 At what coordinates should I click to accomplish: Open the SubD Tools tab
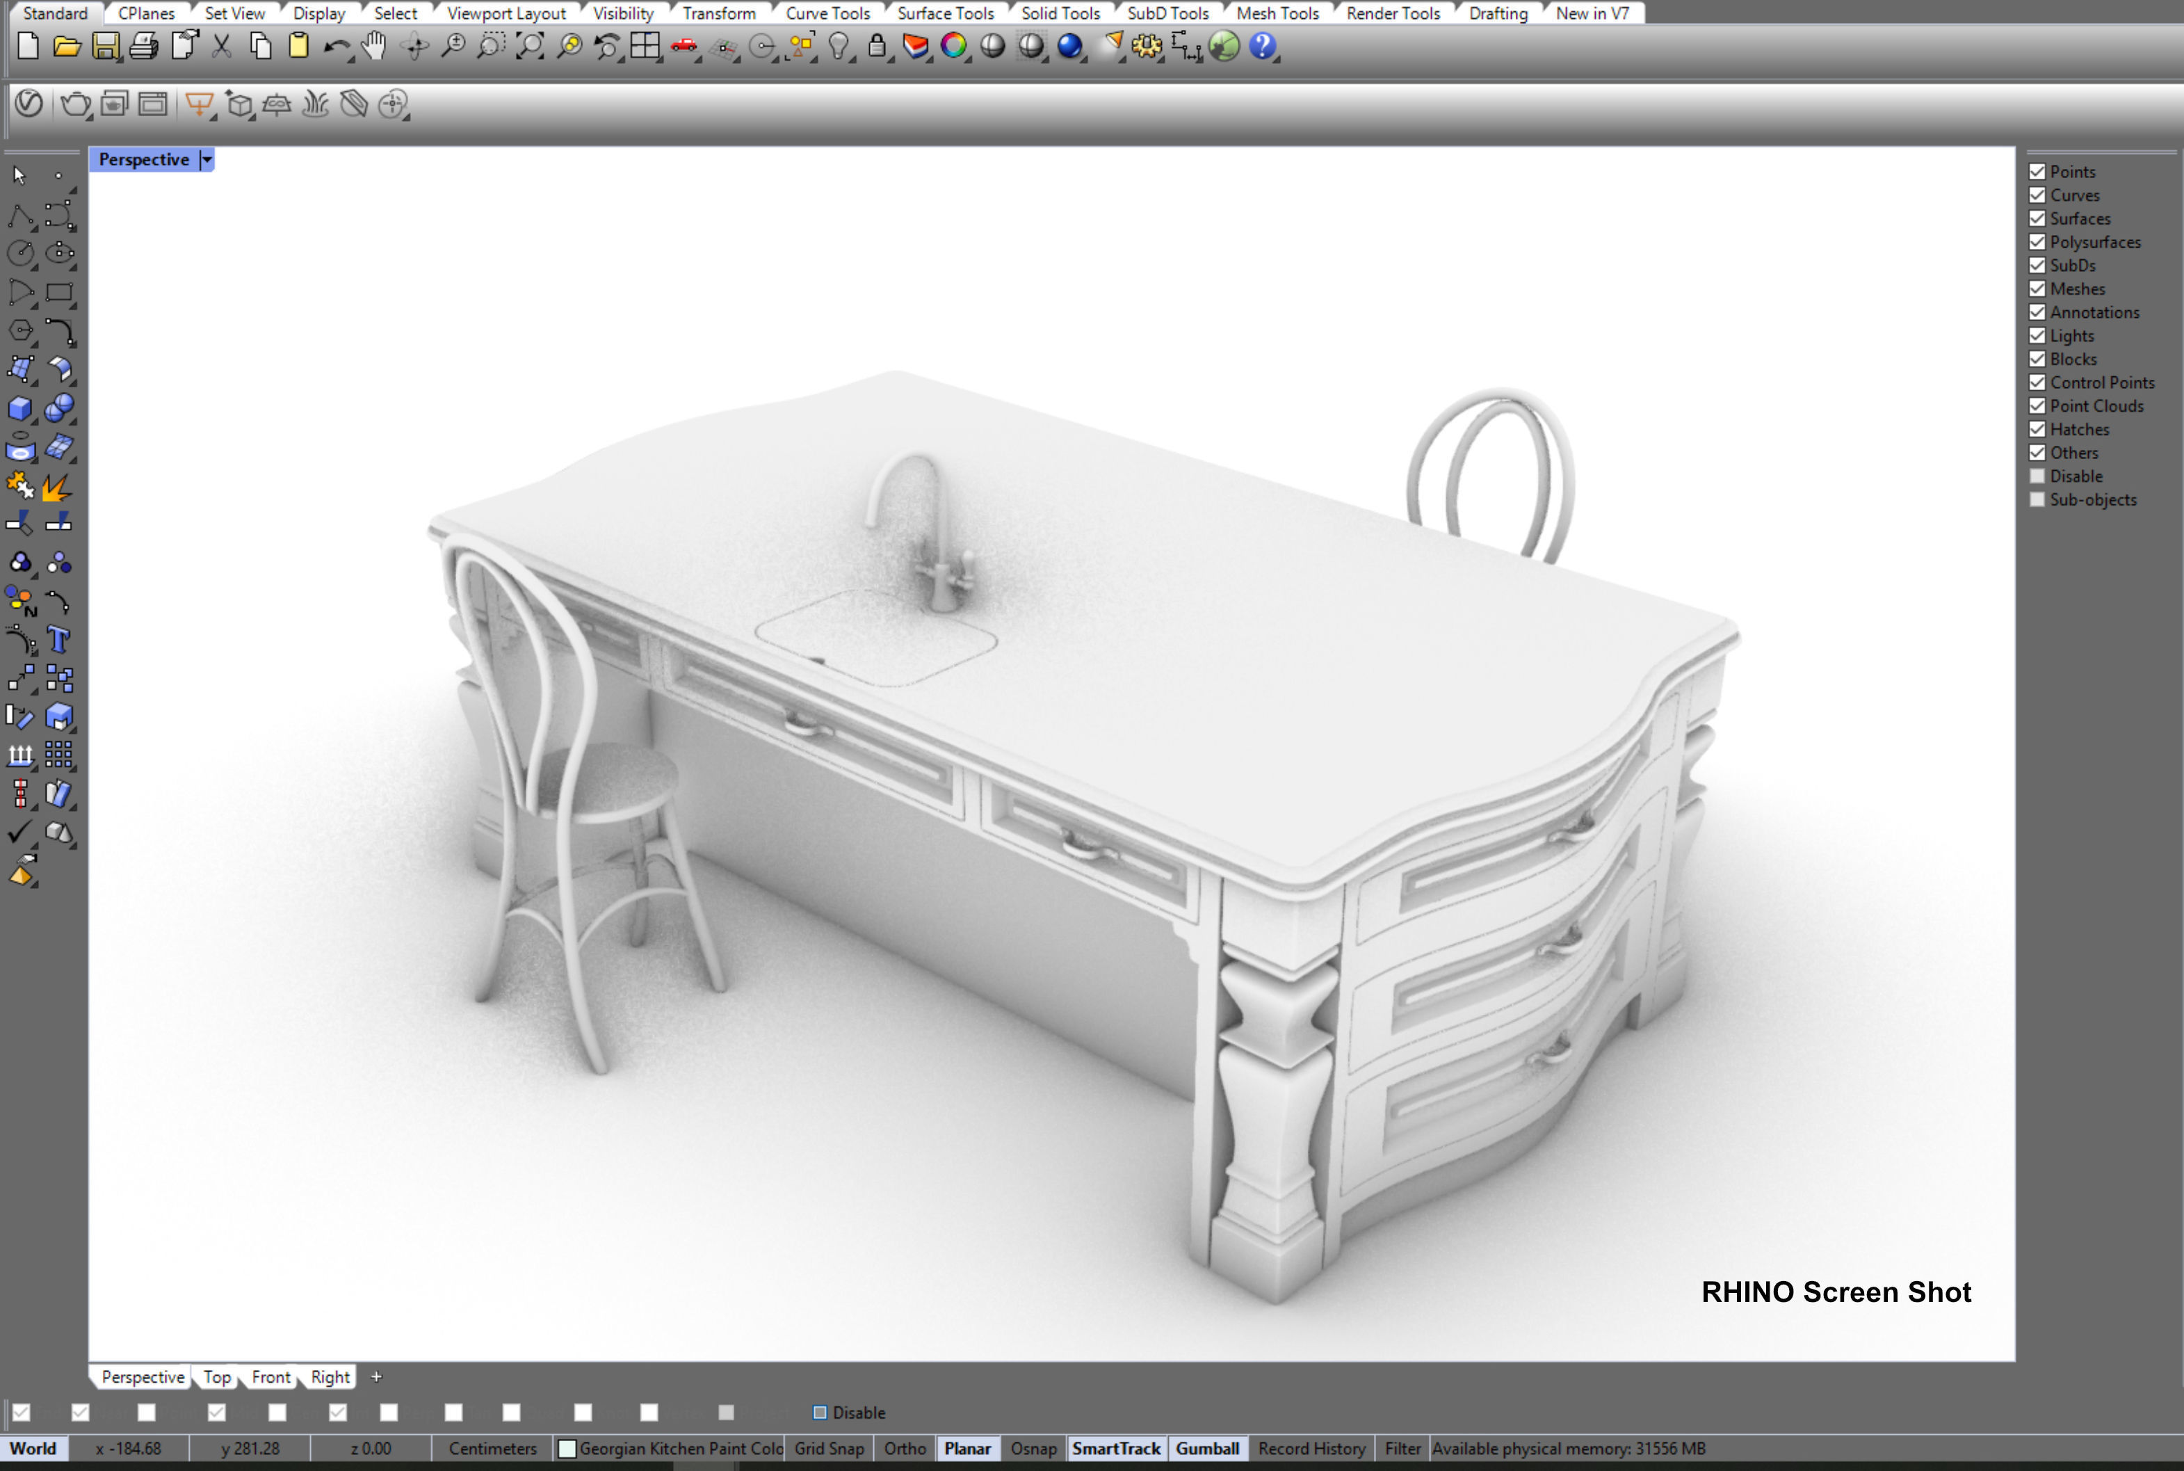pyautogui.click(x=1167, y=13)
